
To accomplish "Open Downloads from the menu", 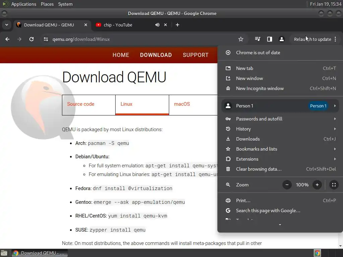I will coord(281,139).
